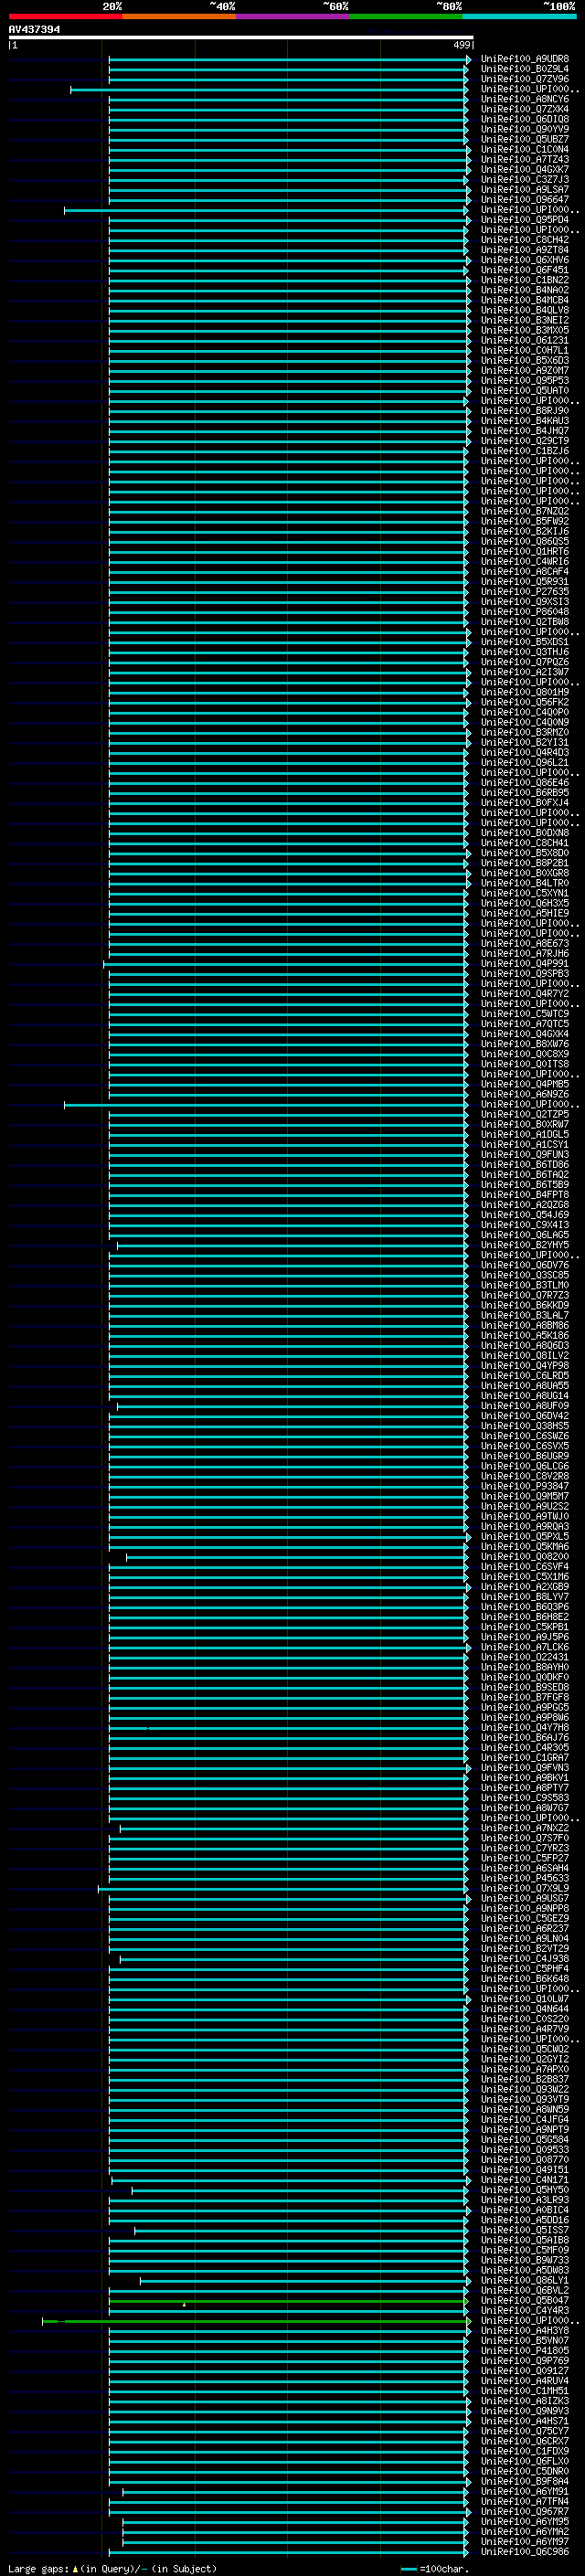Click hit label UniRef100_B8RJ90

(525, 411)
